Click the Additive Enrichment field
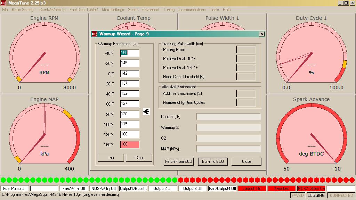Viewport: 356px width, 200px height. tap(246, 93)
